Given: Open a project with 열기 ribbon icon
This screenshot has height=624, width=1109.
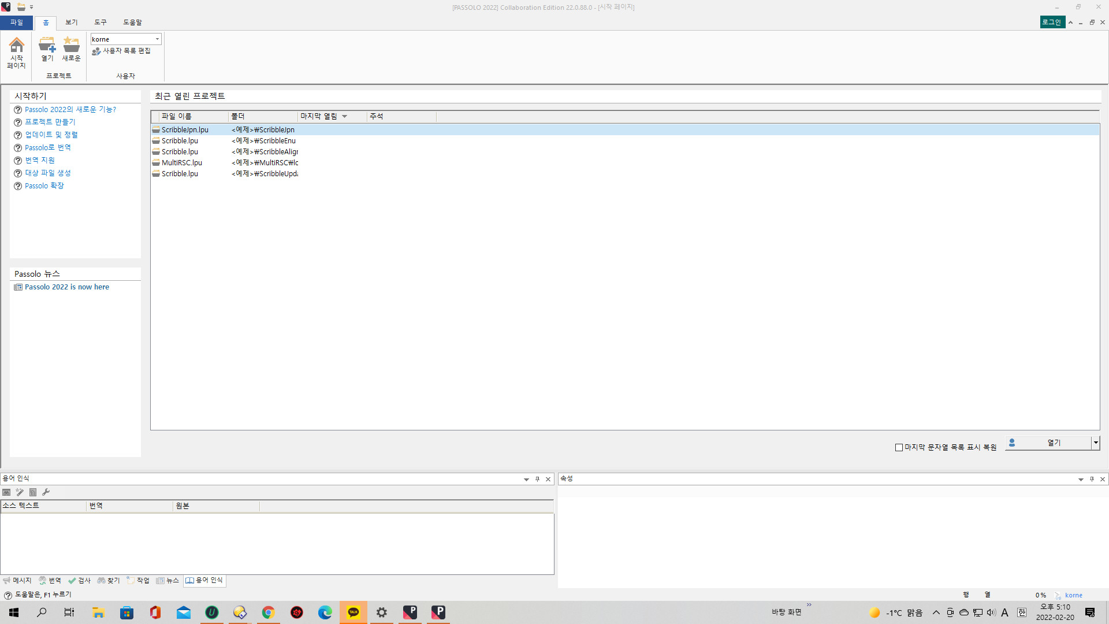Looking at the screenshot, I should pos(47,49).
